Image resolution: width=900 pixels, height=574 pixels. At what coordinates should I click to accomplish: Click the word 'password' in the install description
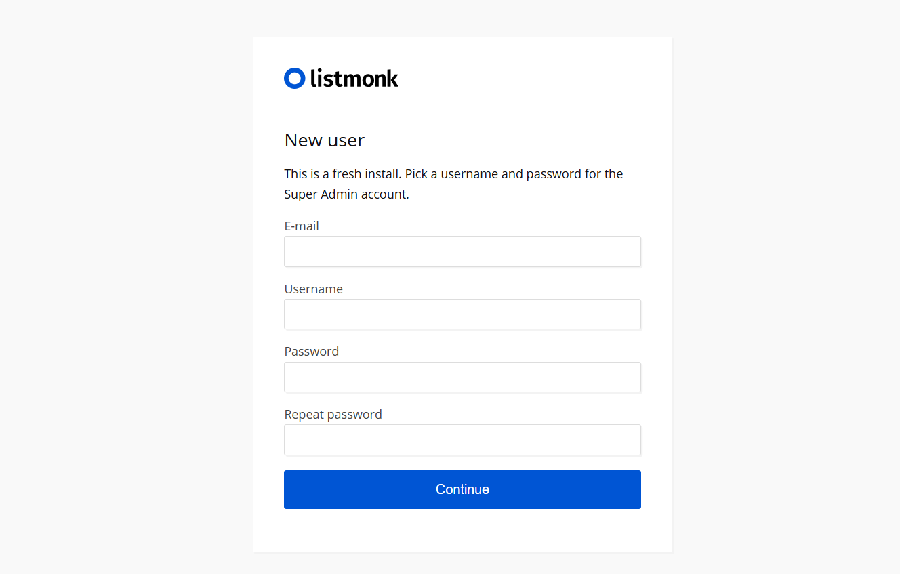pos(554,174)
